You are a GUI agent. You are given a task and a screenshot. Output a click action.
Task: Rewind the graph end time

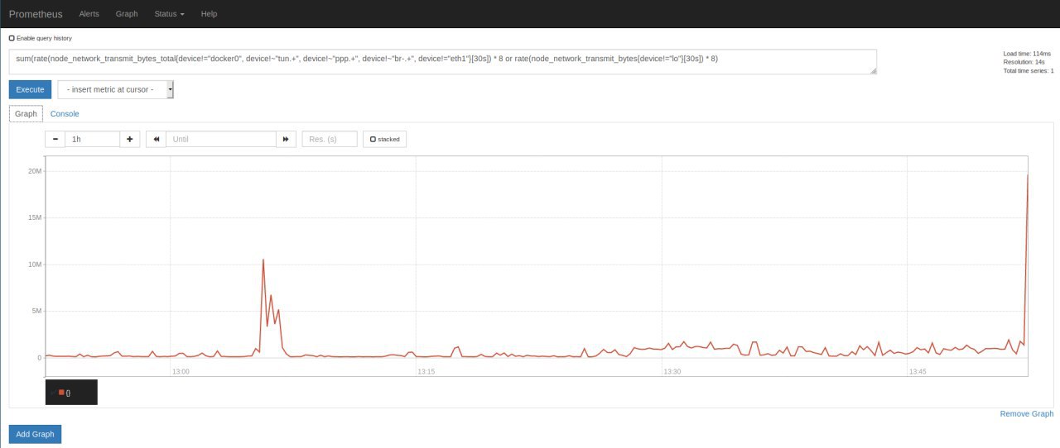[156, 139]
